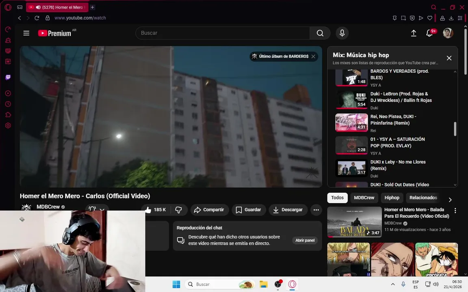Click the playlist panel scrollbar thumb
468x292 pixels.
pyautogui.click(x=455, y=129)
